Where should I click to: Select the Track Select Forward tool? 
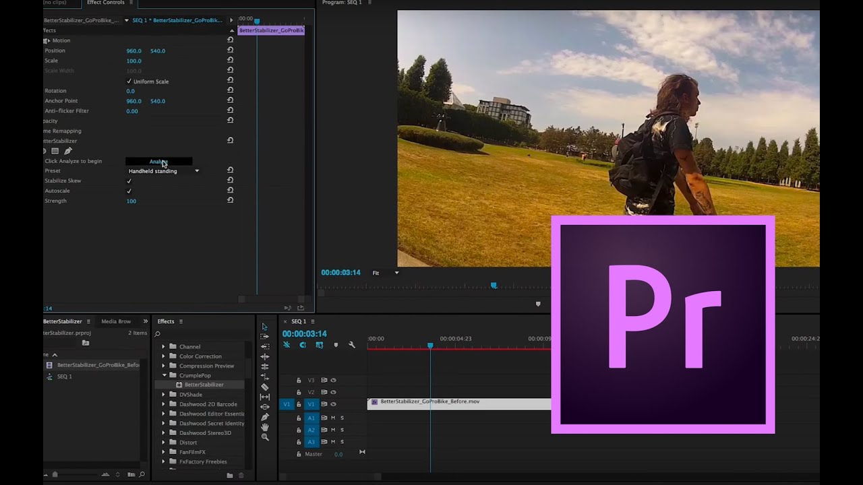264,336
